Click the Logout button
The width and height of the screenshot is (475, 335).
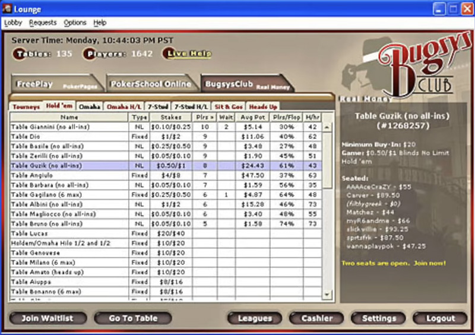[x=441, y=318]
